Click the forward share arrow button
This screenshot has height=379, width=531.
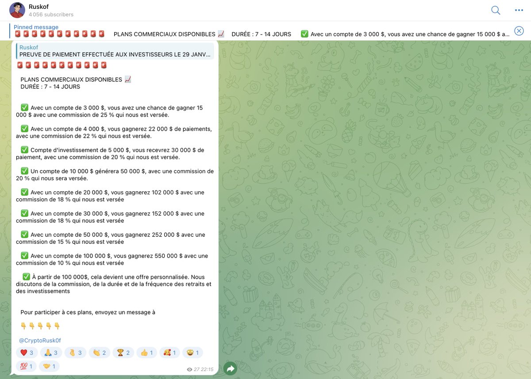[231, 368]
